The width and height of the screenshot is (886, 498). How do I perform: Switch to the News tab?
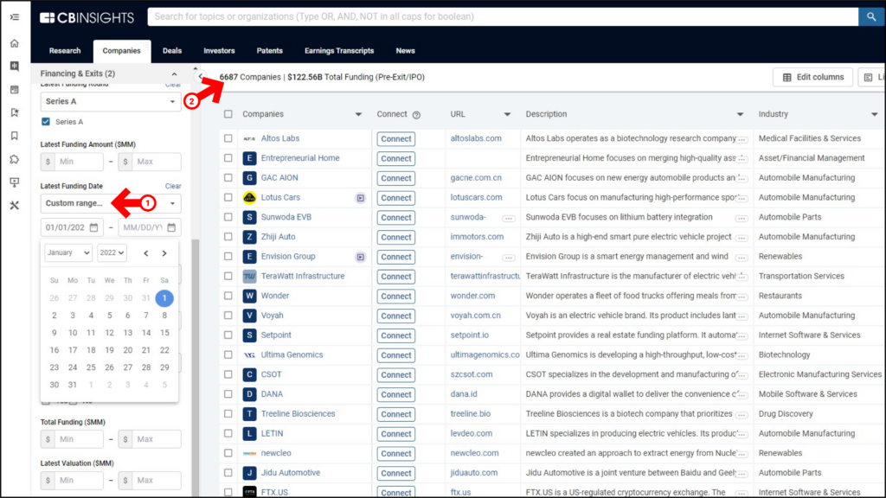click(x=405, y=51)
